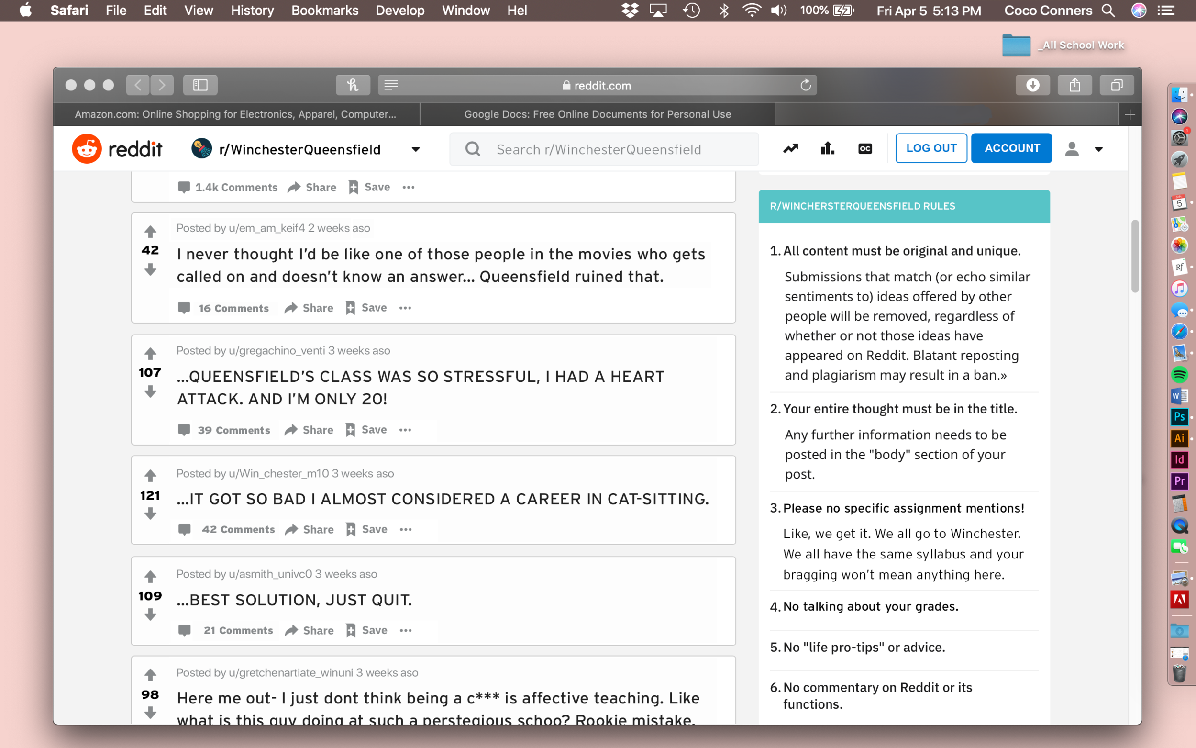Open more options on the 16 Comments post
This screenshot has width=1196, height=748.
point(405,308)
